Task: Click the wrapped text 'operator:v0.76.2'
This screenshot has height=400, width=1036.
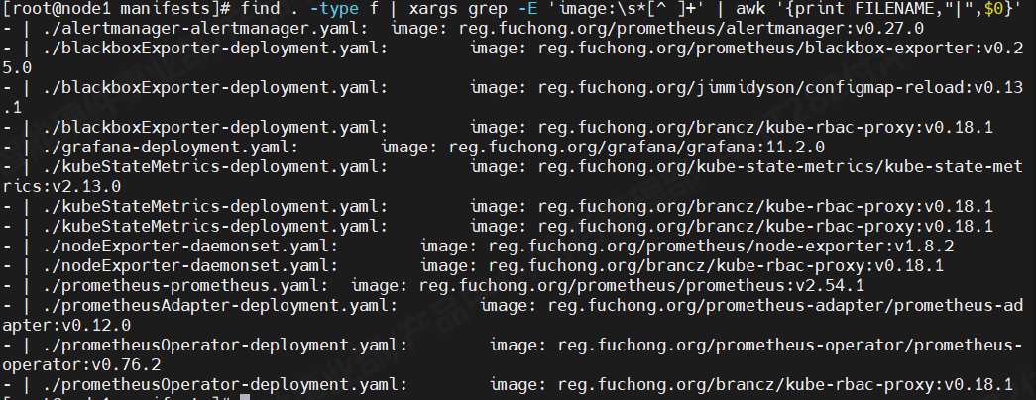Action: (x=81, y=365)
